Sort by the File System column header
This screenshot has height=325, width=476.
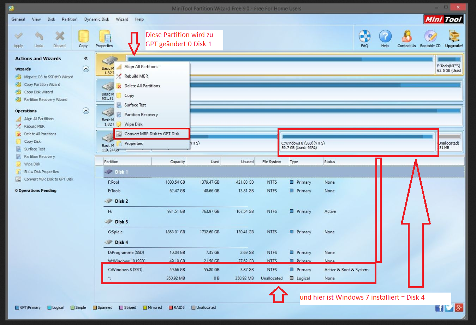click(x=272, y=162)
